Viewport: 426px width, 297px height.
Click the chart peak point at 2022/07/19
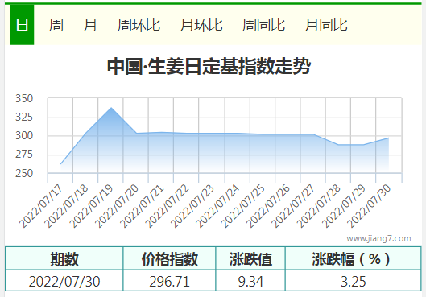(x=111, y=108)
